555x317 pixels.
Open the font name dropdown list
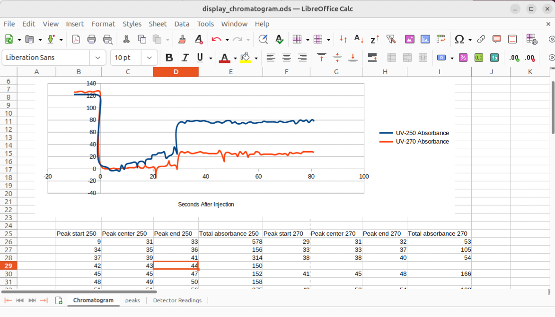point(97,58)
